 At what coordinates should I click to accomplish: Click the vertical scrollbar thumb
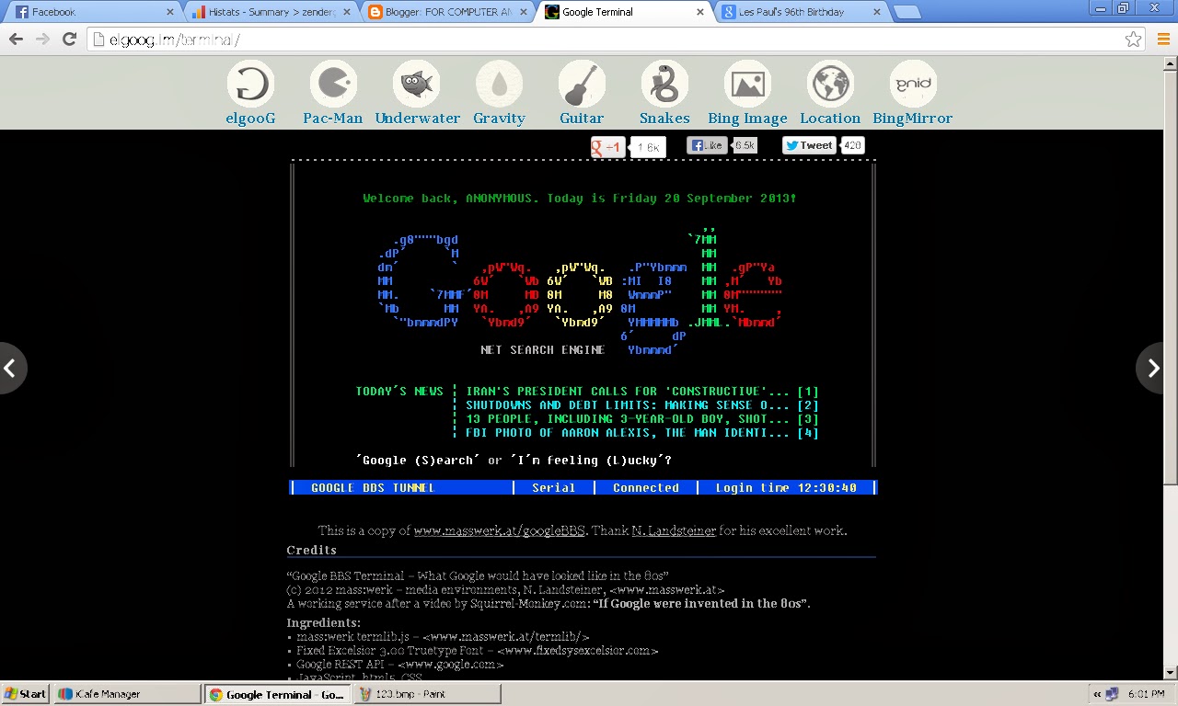click(1171, 276)
